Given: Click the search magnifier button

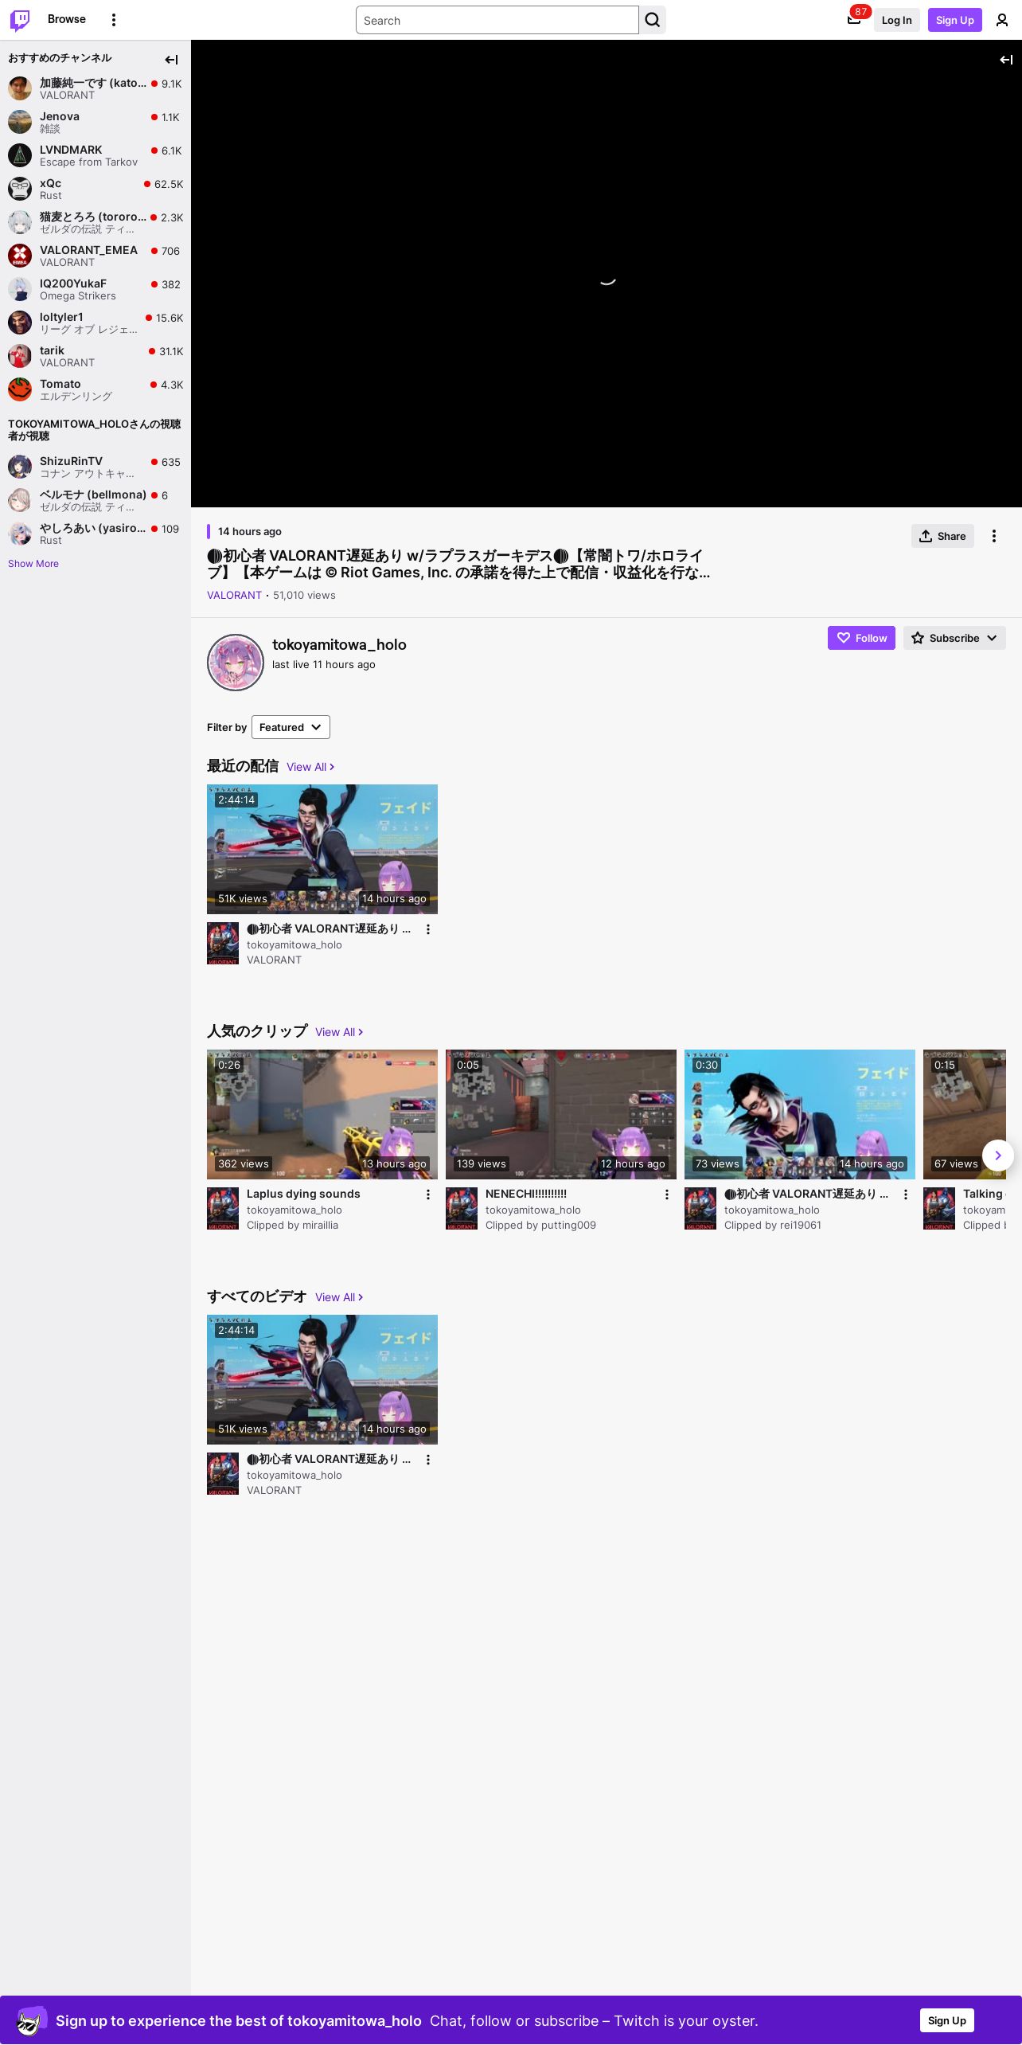Looking at the screenshot, I should tap(653, 20).
